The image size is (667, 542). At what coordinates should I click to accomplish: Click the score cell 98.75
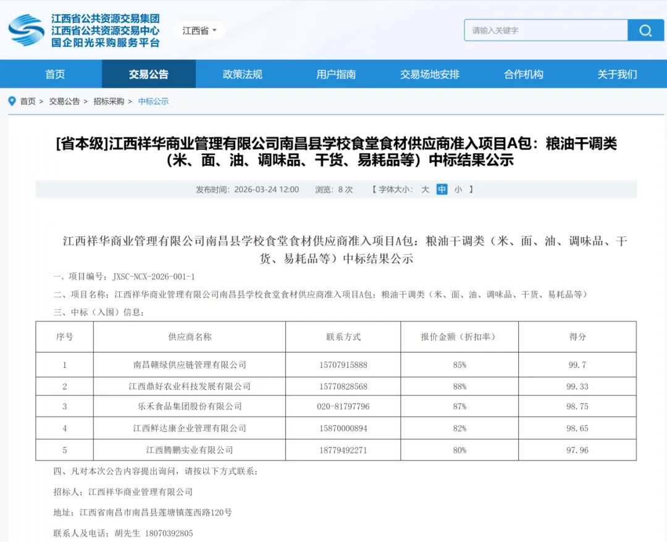(x=577, y=406)
